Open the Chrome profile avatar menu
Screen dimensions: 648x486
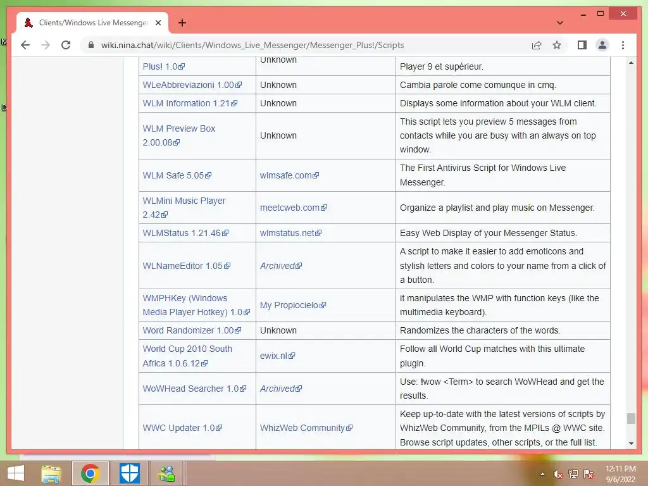coord(602,45)
